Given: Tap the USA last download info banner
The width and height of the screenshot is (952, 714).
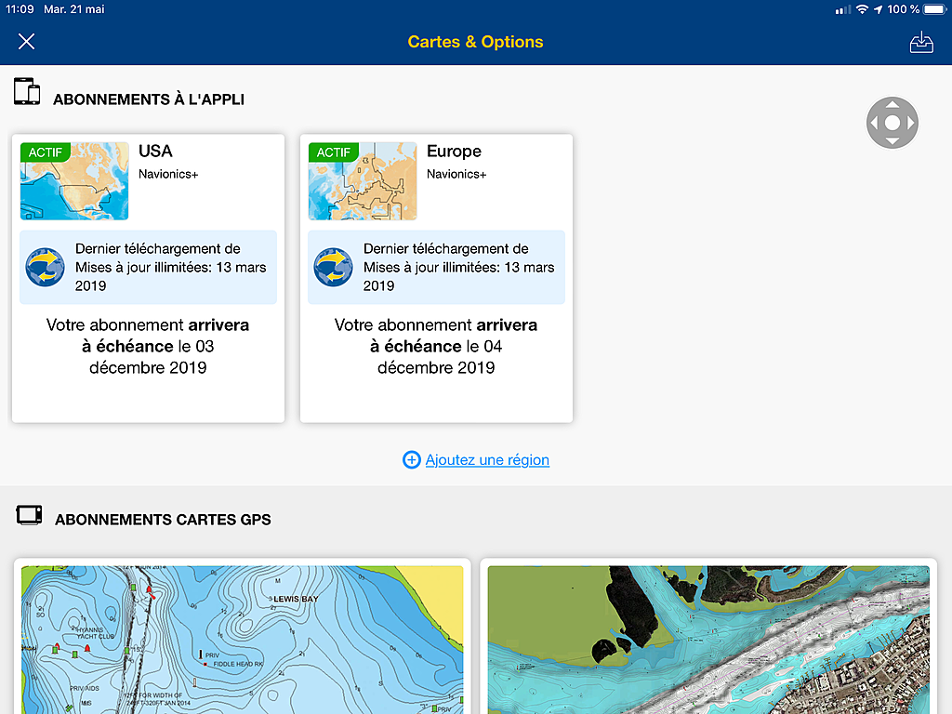Looking at the screenshot, I should tap(148, 267).
